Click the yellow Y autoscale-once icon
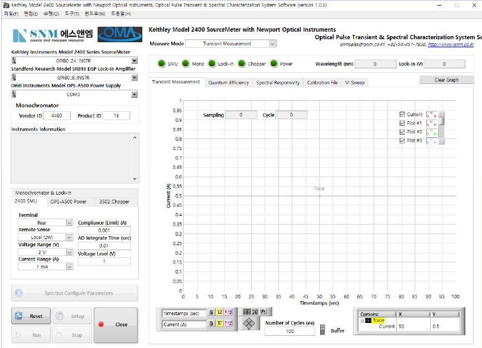Image resolution: width=482 pixels, height=348 pixels. (220, 323)
